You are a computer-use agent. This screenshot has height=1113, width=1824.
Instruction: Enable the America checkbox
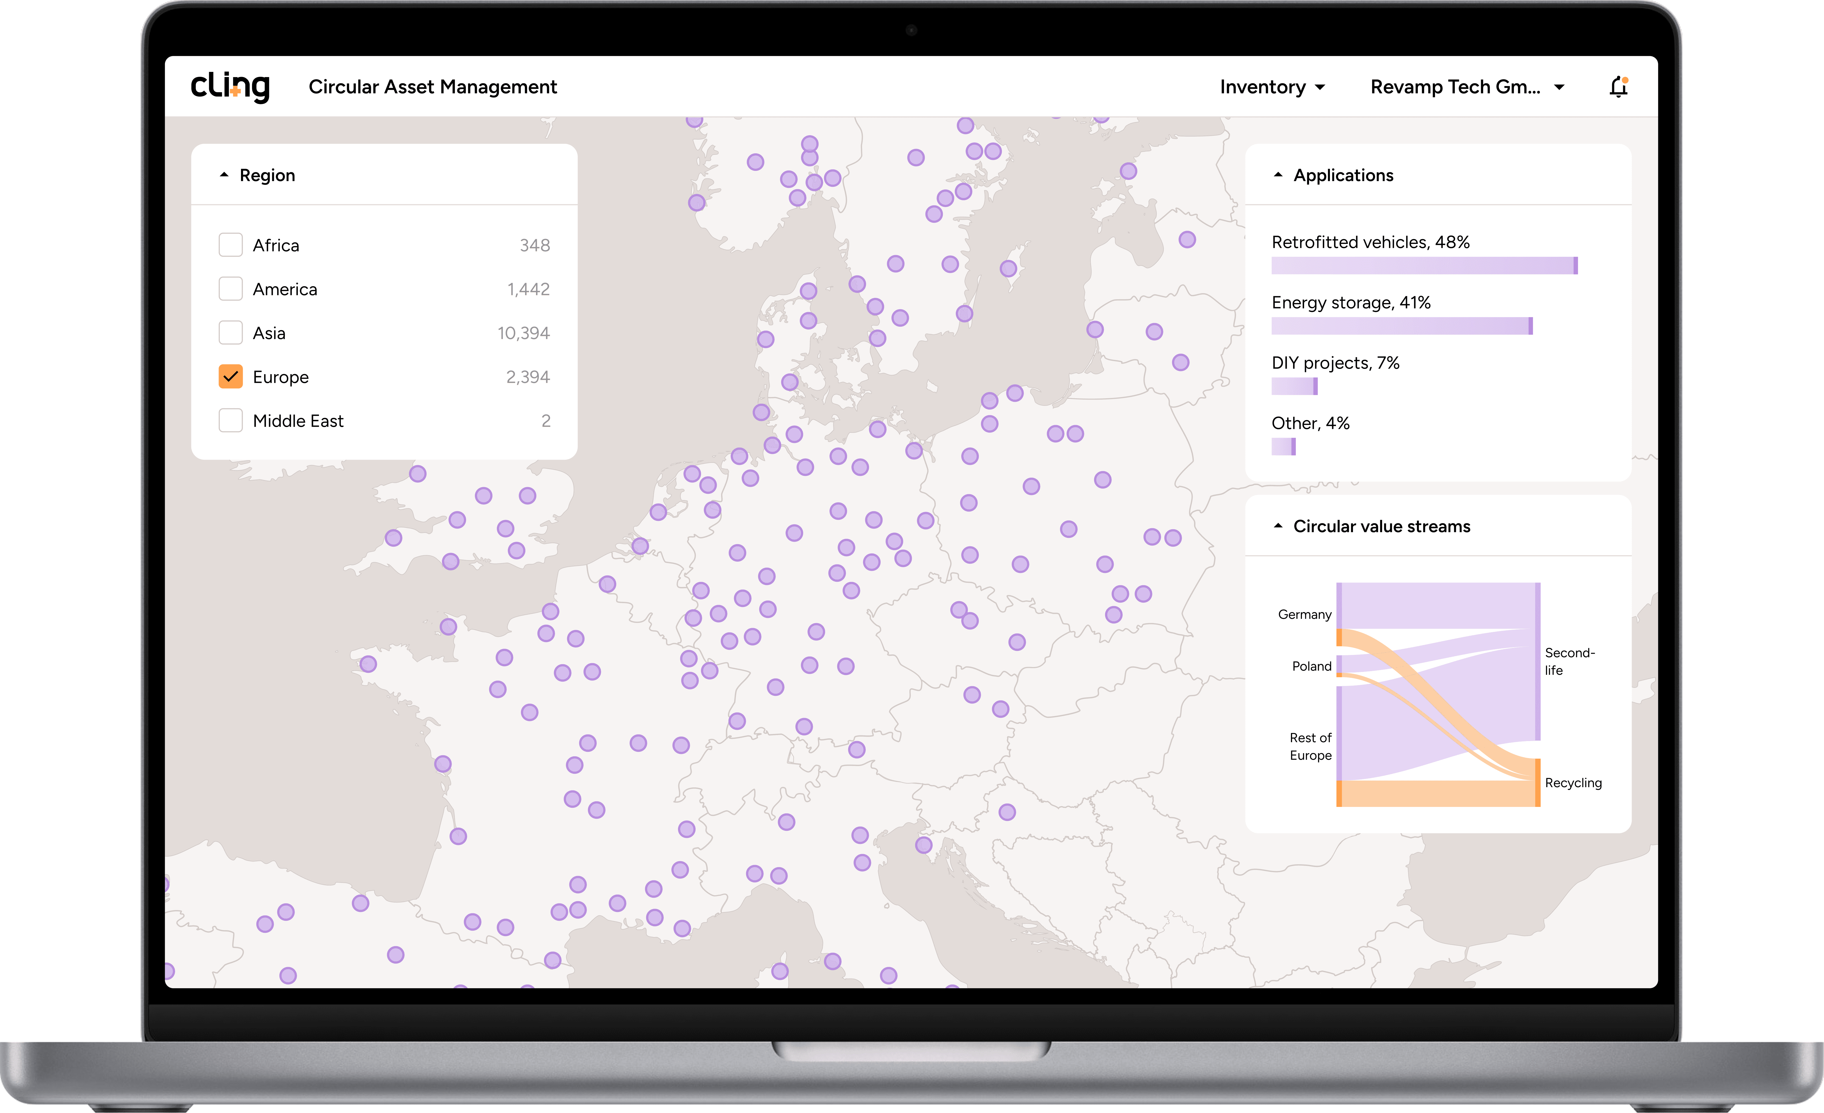(x=231, y=289)
